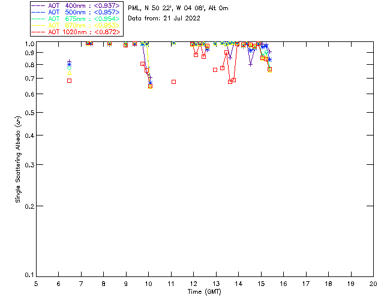Image resolution: width=384 pixels, height=307 pixels.
Task: Select the yellow triangle marker at 6:30 GMT
Action: [x=70, y=73]
